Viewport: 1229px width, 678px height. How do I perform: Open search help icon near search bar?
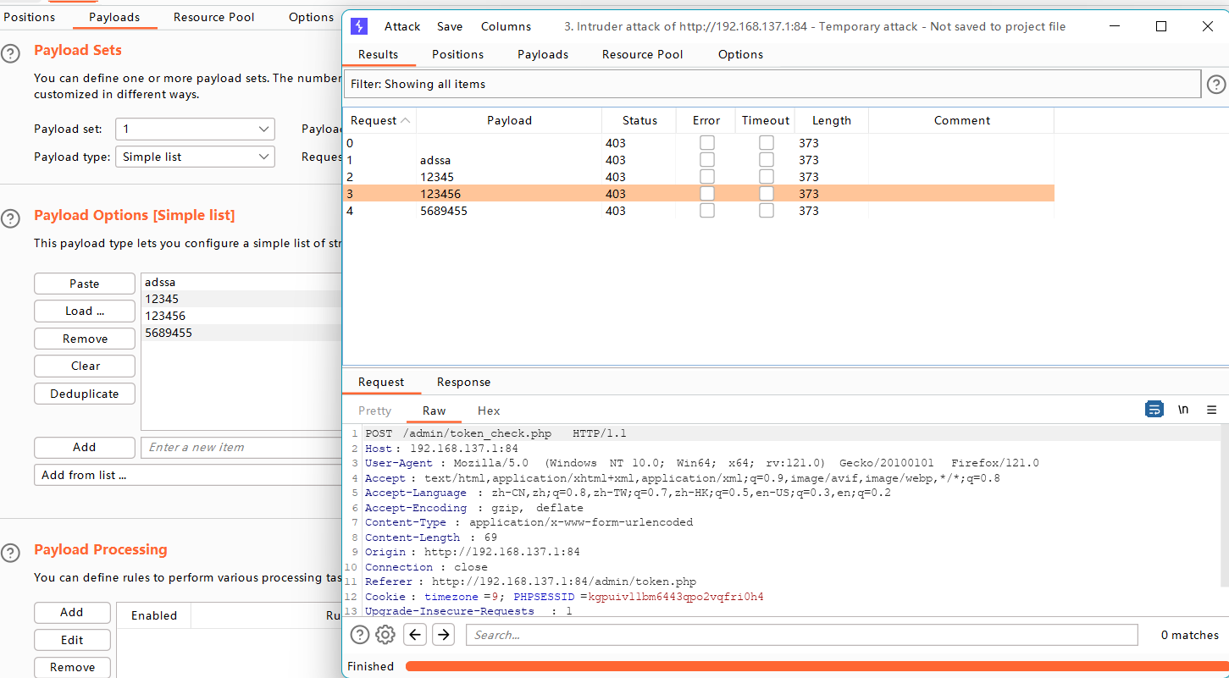click(360, 634)
